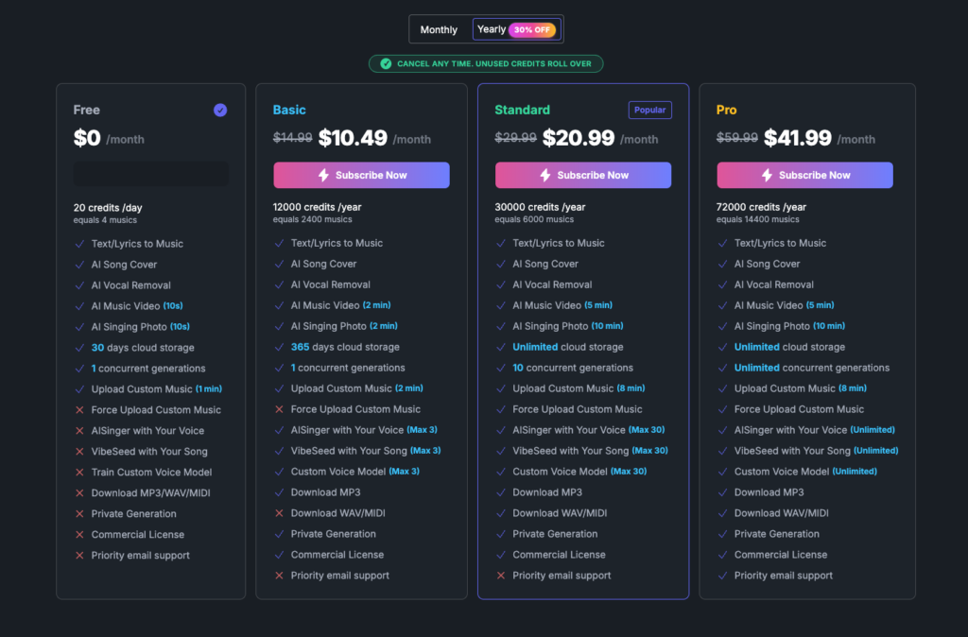Screen dimensions: 968x637
Task: Click '10 concurrent generations' in Standard
Action: [x=573, y=368]
